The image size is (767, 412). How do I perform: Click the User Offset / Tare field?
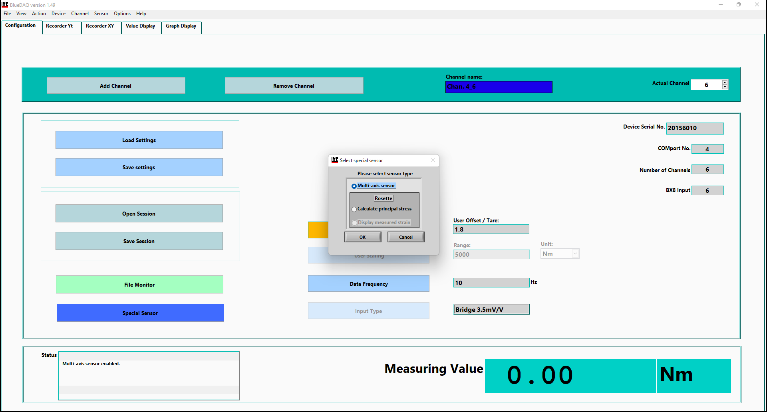coord(491,230)
